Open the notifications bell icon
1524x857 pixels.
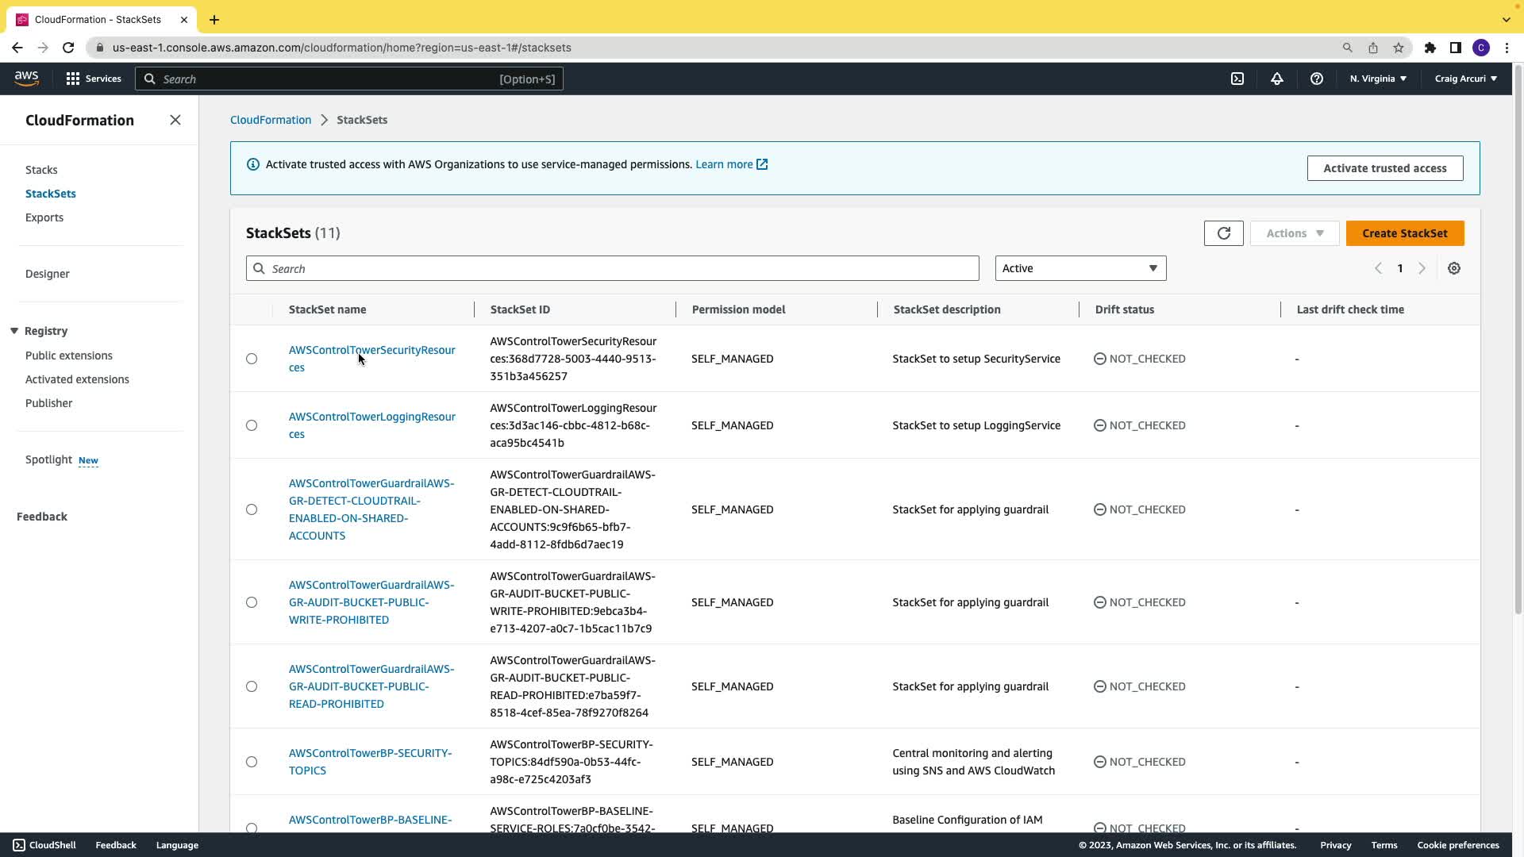[1276, 79]
